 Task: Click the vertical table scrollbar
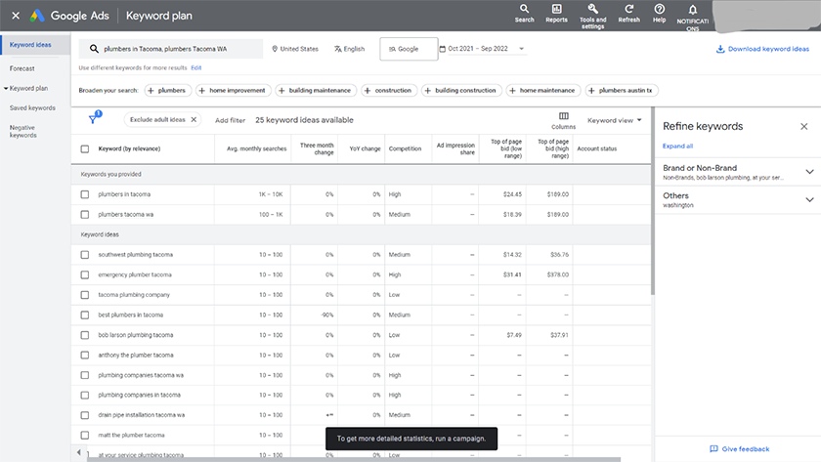tap(653, 201)
